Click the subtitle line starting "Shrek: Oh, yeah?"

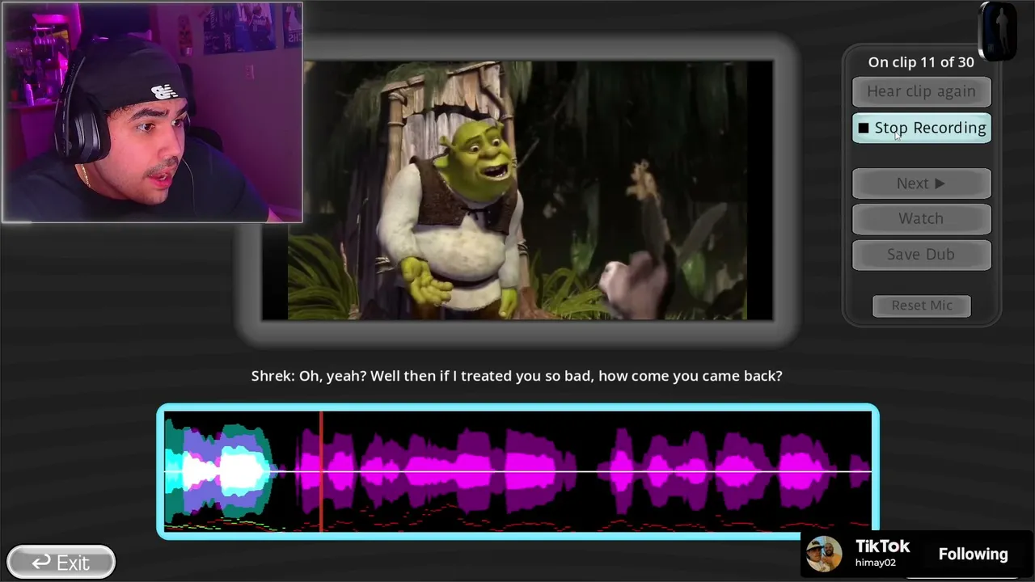pos(517,376)
